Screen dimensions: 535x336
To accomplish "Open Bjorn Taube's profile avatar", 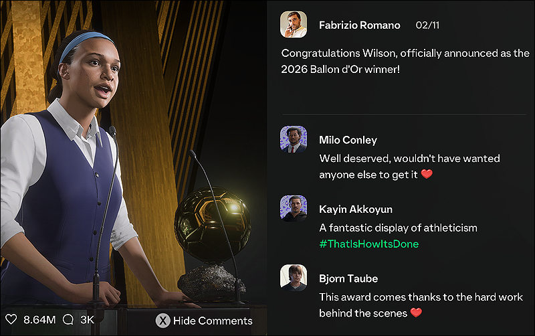I will pos(294,278).
